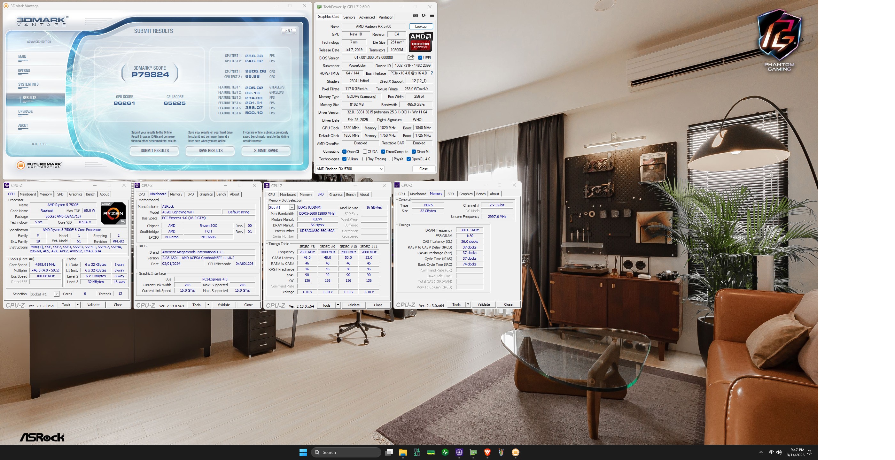Open the AMD Radeon RX 5700 GPU selector

coord(349,169)
